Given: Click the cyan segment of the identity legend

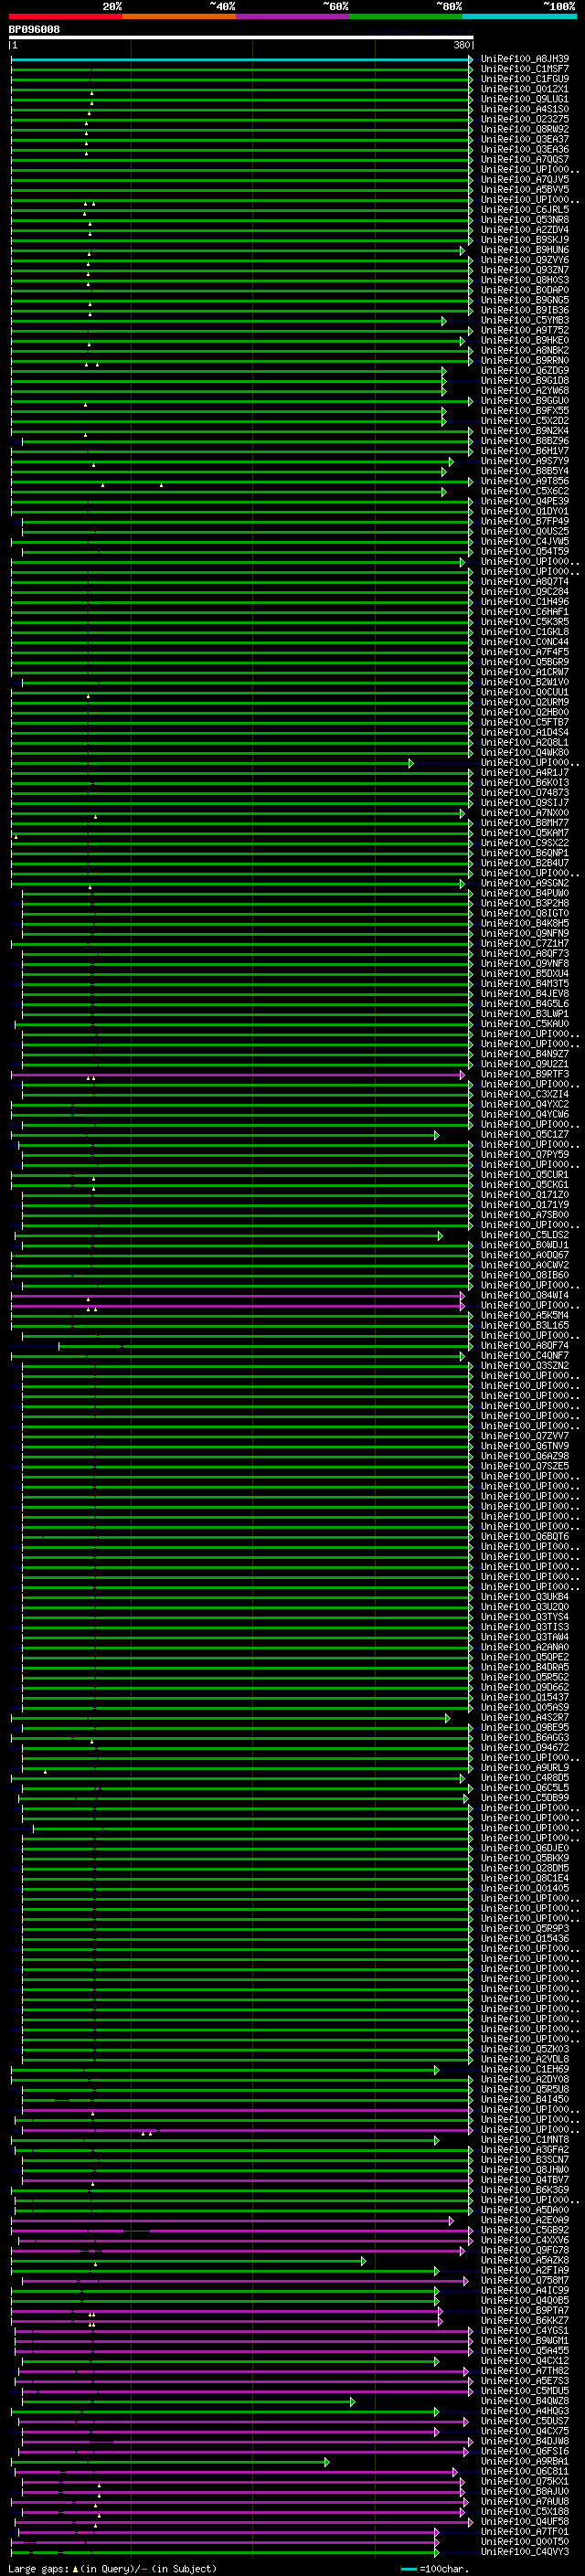Looking at the screenshot, I should tap(519, 16).
